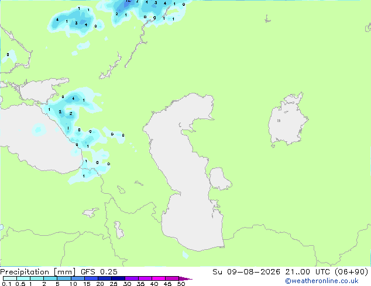
Task: Click the '50' legend scale label
Action: [181, 284]
